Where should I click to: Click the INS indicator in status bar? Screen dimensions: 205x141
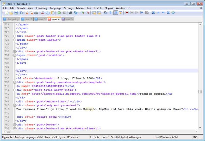pos(195,137)
